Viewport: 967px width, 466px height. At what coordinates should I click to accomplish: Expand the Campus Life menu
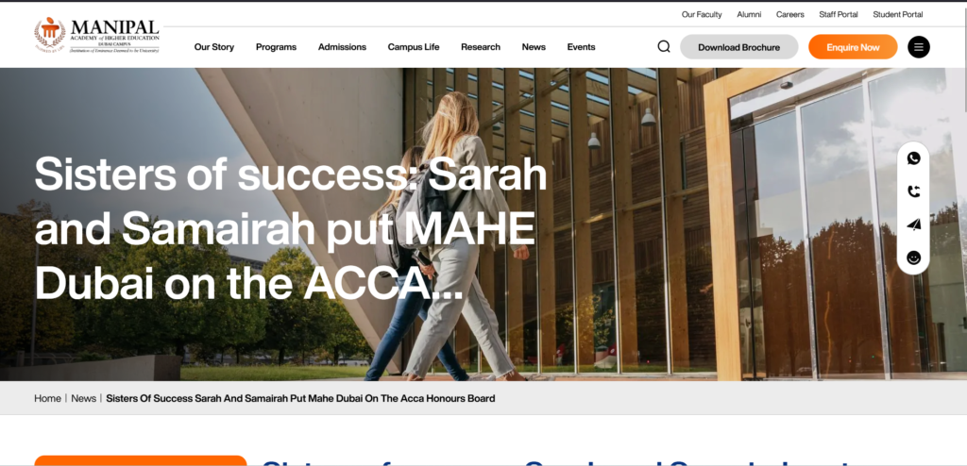[x=414, y=47]
